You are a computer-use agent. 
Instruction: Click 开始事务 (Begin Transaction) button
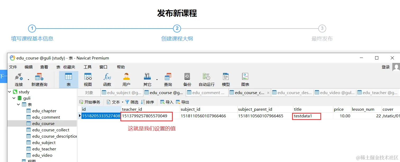click(x=90, y=102)
